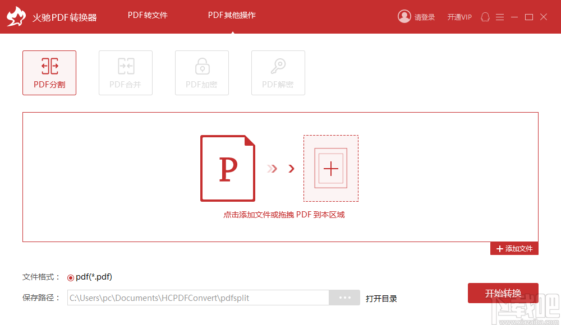
Task: Click the 开始转换 button
Action: (503, 293)
